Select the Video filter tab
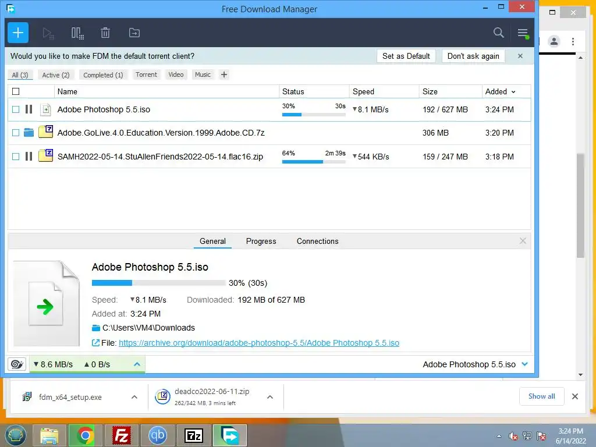Viewport: 596px width, 447px height. [176, 74]
